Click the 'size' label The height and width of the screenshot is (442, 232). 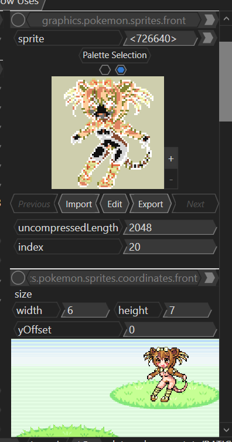(23, 294)
